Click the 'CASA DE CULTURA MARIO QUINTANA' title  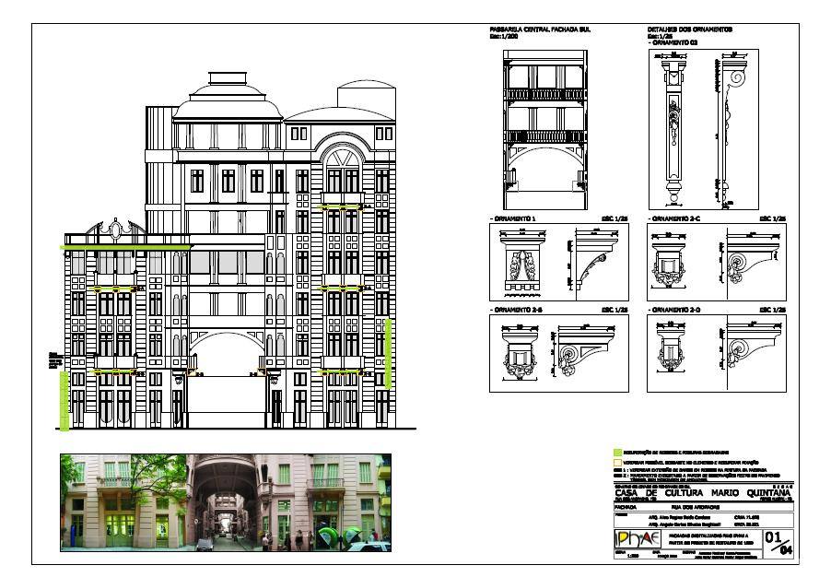coord(702,493)
